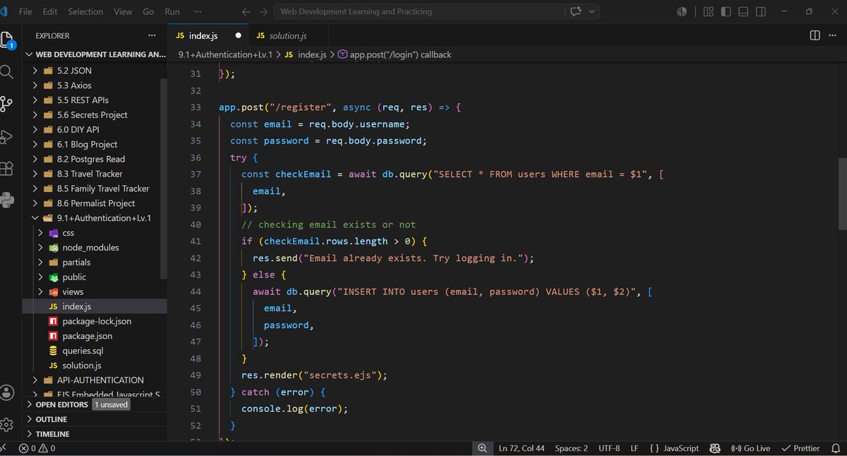Go to line via Ln 72, Col 44
This screenshot has height=456, width=847.
coord(522,448)
